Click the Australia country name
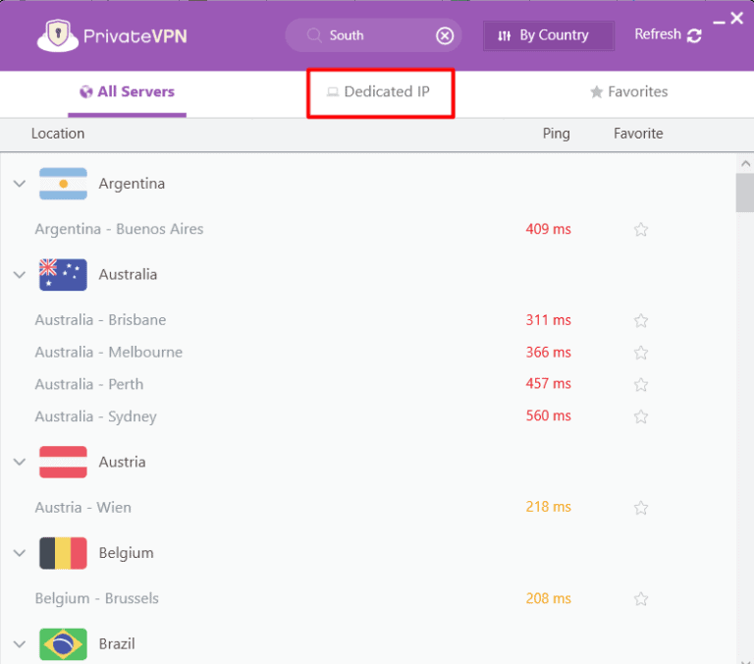754x664 pixels. coord(128,275)
